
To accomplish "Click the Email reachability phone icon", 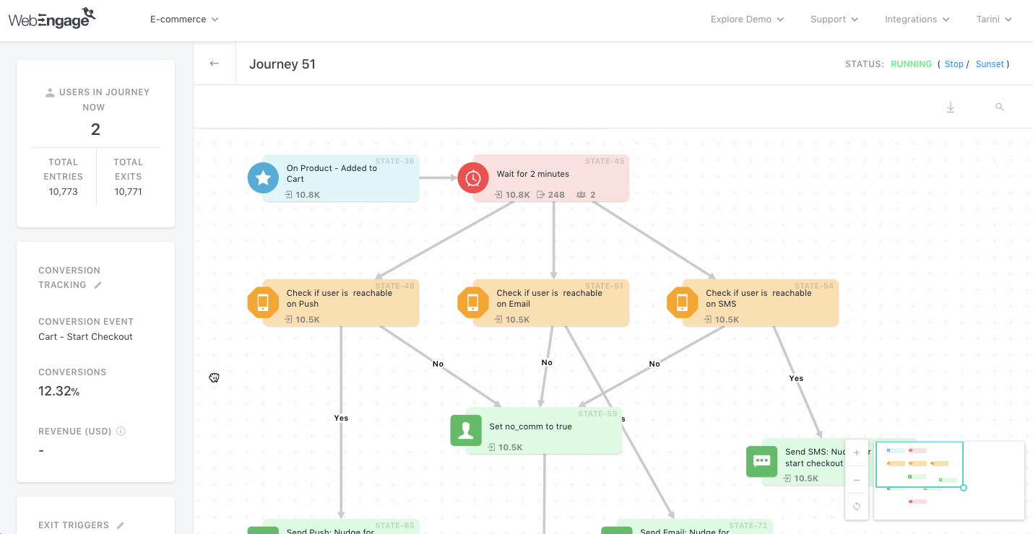I will [473, 302].
